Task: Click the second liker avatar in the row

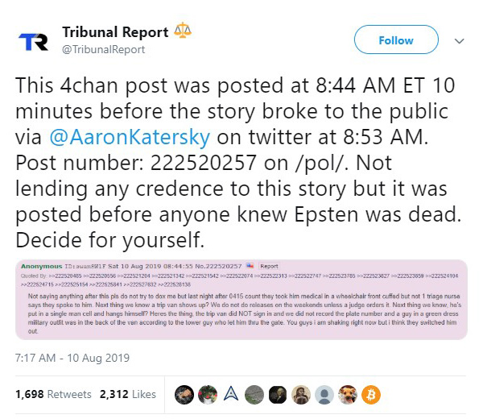Action: 208,395
